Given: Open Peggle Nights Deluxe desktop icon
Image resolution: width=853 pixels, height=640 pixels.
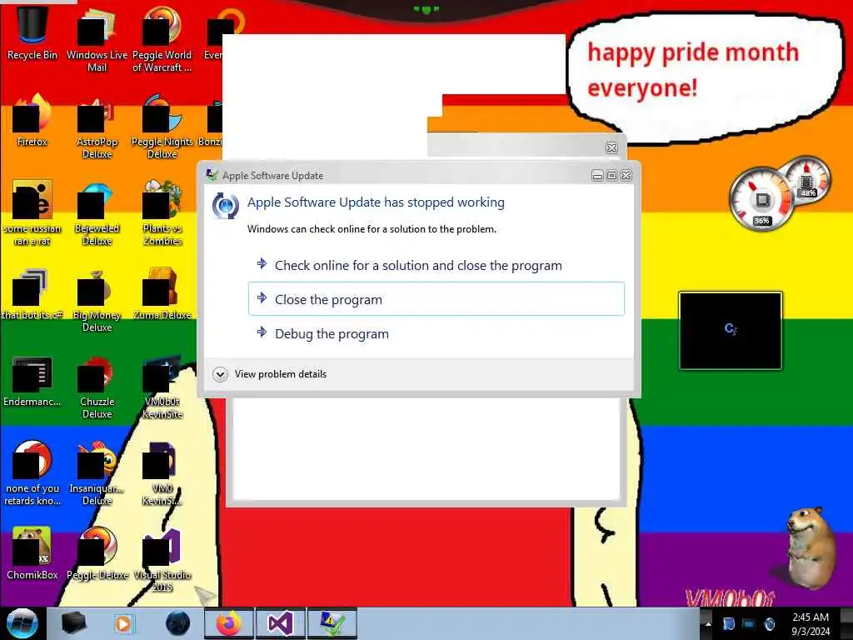Looking at the screenshot, I should click(162, 127).
